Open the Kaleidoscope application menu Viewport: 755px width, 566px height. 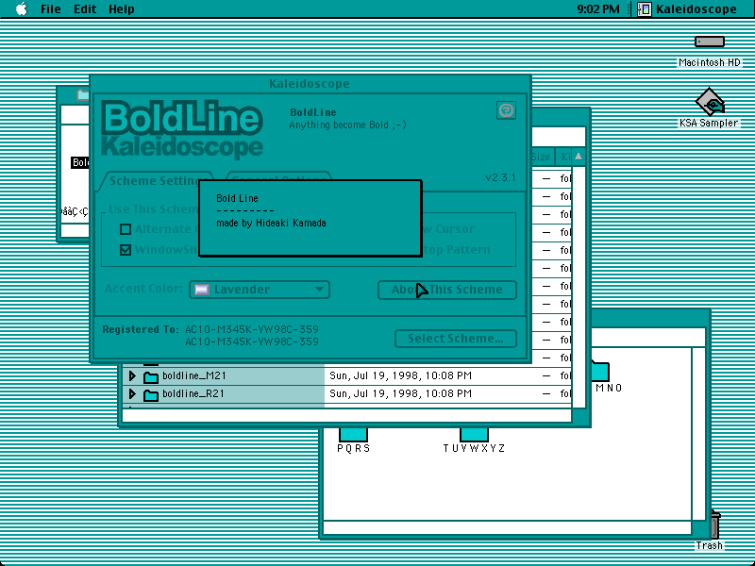[688, 9]
